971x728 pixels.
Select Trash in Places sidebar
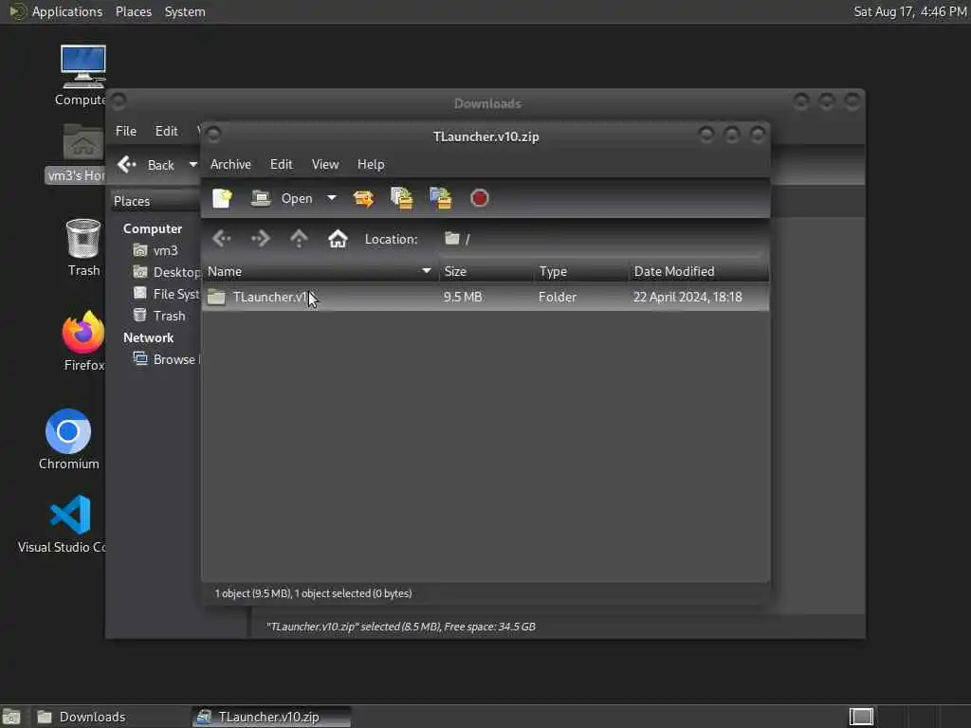click(x=159, y=316)
